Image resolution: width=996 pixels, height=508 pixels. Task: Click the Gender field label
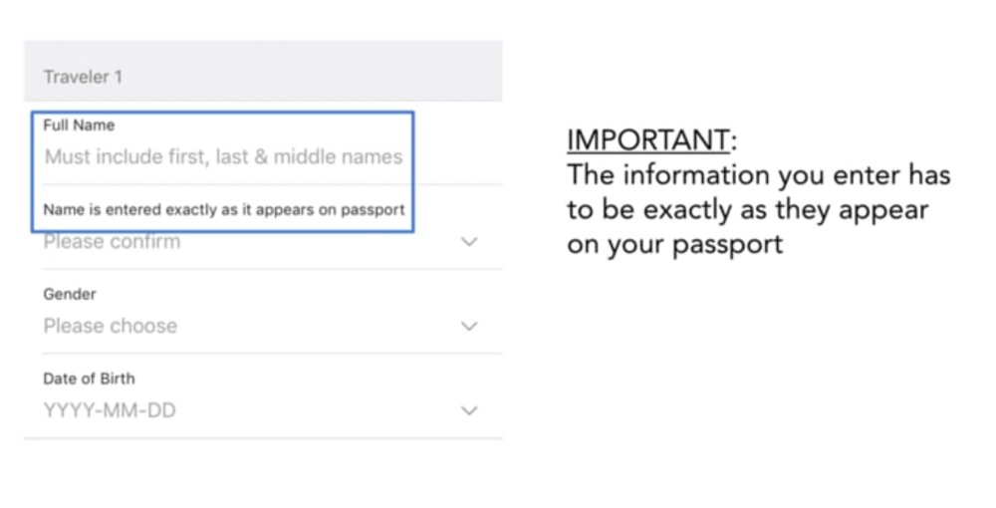(70, 295)
